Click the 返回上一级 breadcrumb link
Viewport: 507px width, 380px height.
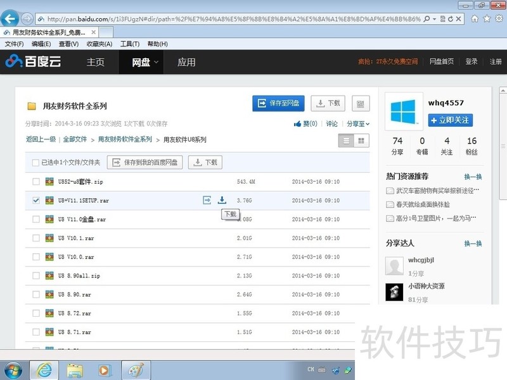pos(41,139)
